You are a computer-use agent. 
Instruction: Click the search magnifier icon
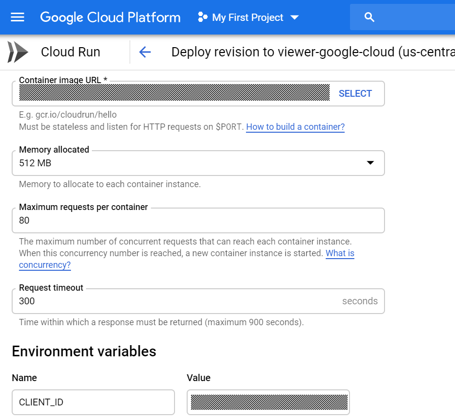coord(369,17)
